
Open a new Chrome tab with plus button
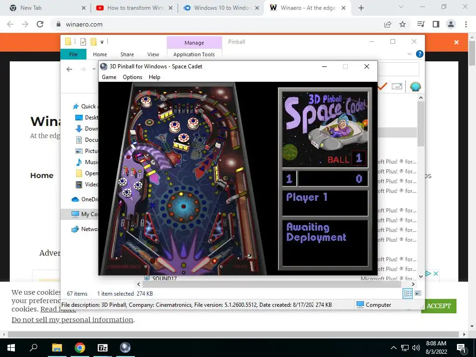[361, 8]
